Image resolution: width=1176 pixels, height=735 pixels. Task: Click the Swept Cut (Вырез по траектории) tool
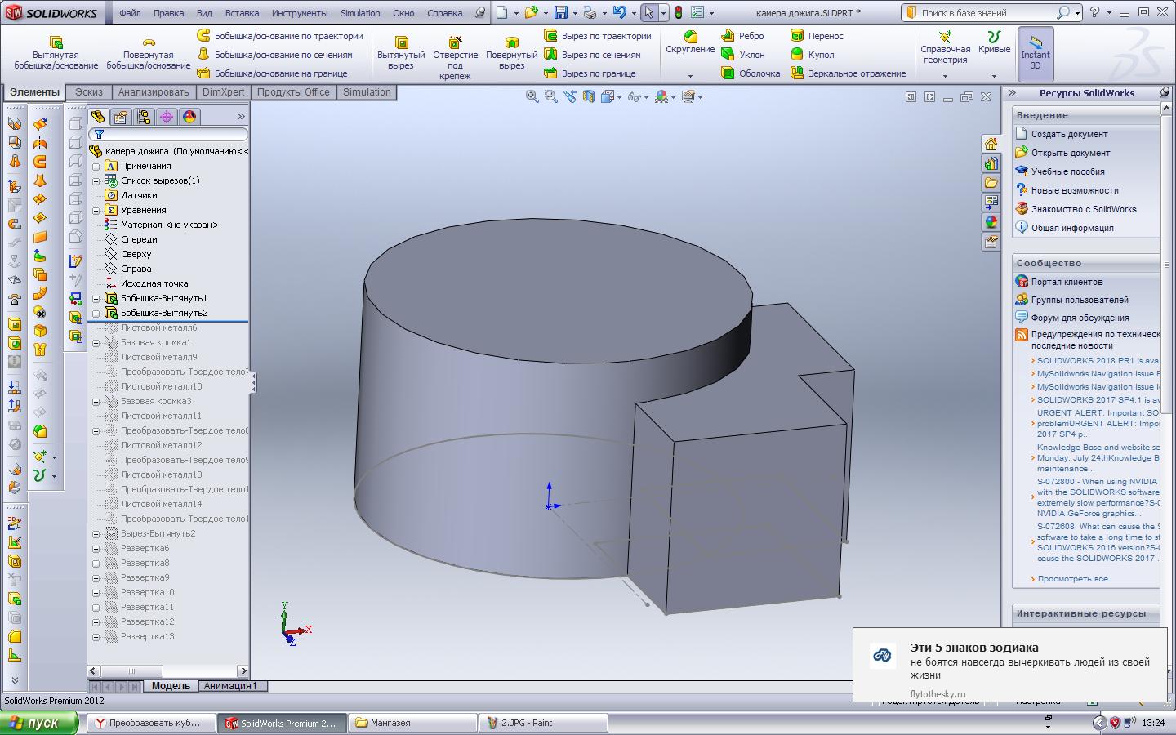click(597, 36)
